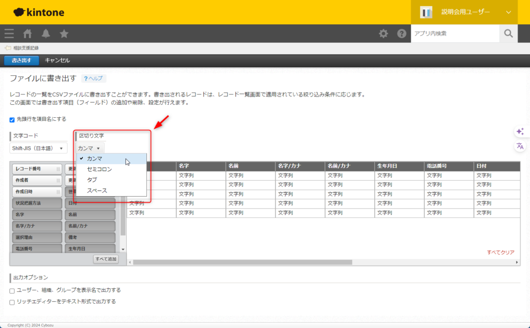The height and width of the screenshot is (328, 530).
Task: Click the search magnifier icon
Action: pyautogui.click(x=508, y=34)
